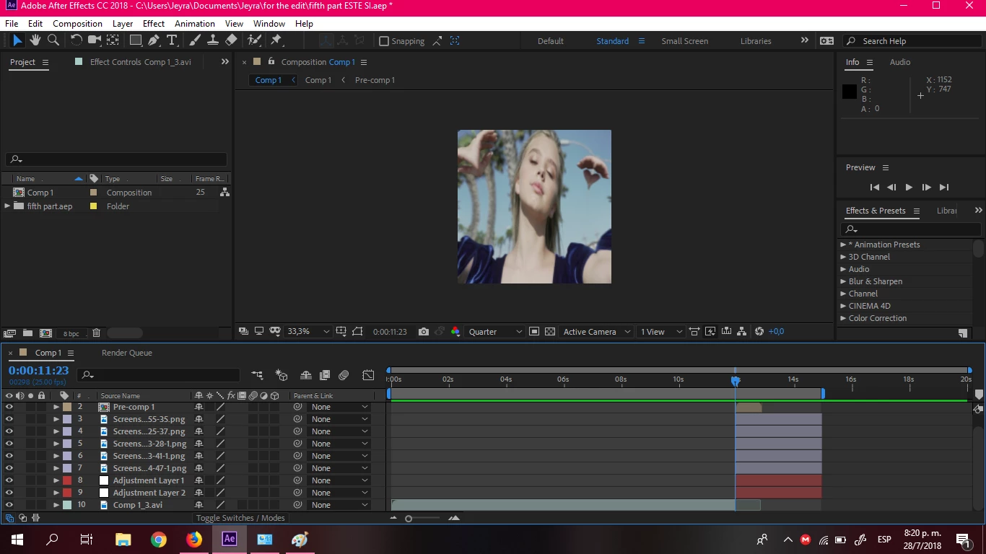Click Toggle Switches / Modes button
This screenshot has width=986, height=554.
pos(240,518)
